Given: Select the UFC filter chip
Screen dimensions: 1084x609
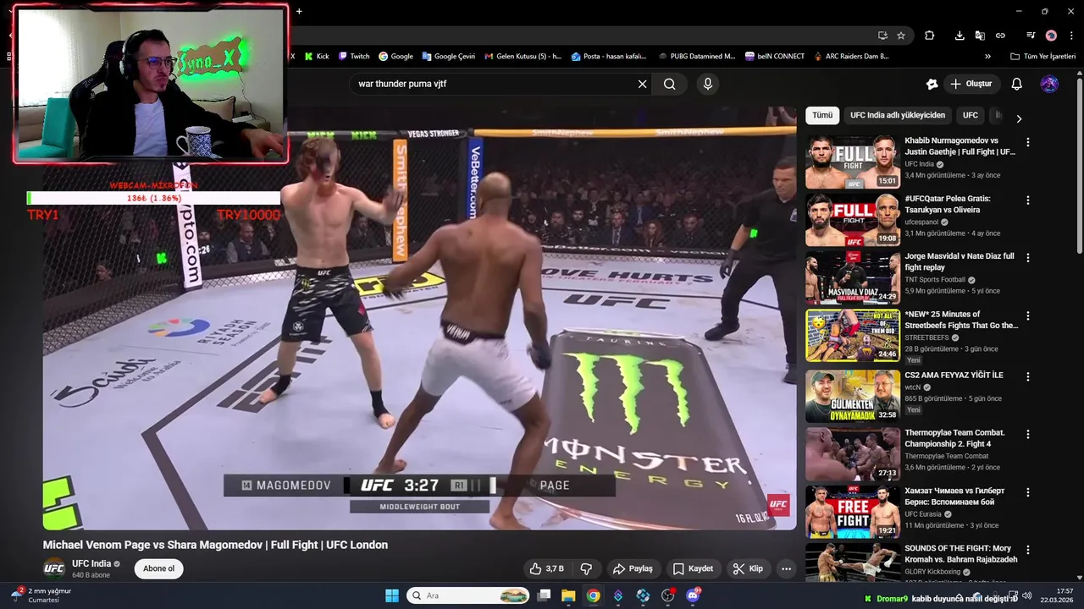Looking at the screenshot, I should click(971, 115).
